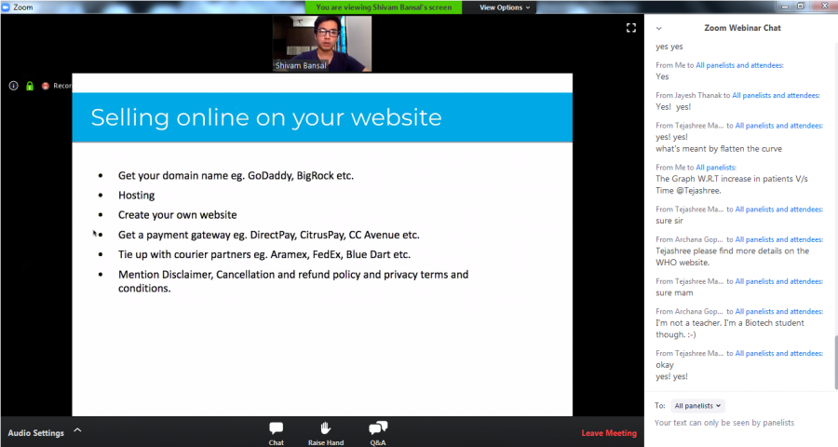
Task: Click the 'Selling online on your website' slide title
Action: pyautogui.click(x=266, y=117)
